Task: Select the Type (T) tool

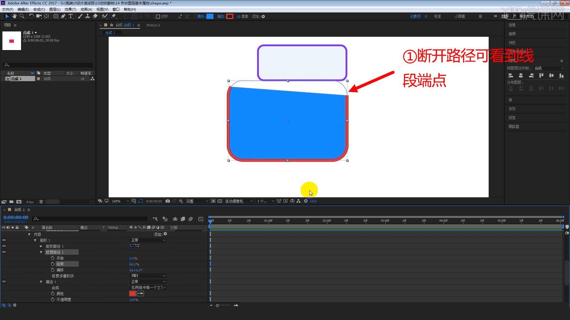Action: tap(71, 16)
